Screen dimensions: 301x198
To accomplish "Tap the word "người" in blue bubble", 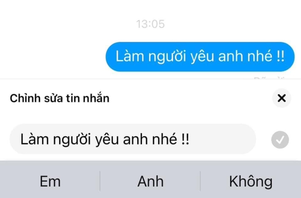I will (167, 57).
